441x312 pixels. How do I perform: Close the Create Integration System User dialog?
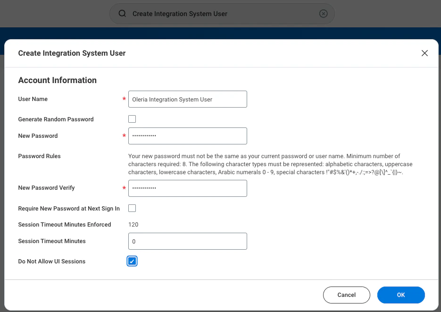click(424, 53)
